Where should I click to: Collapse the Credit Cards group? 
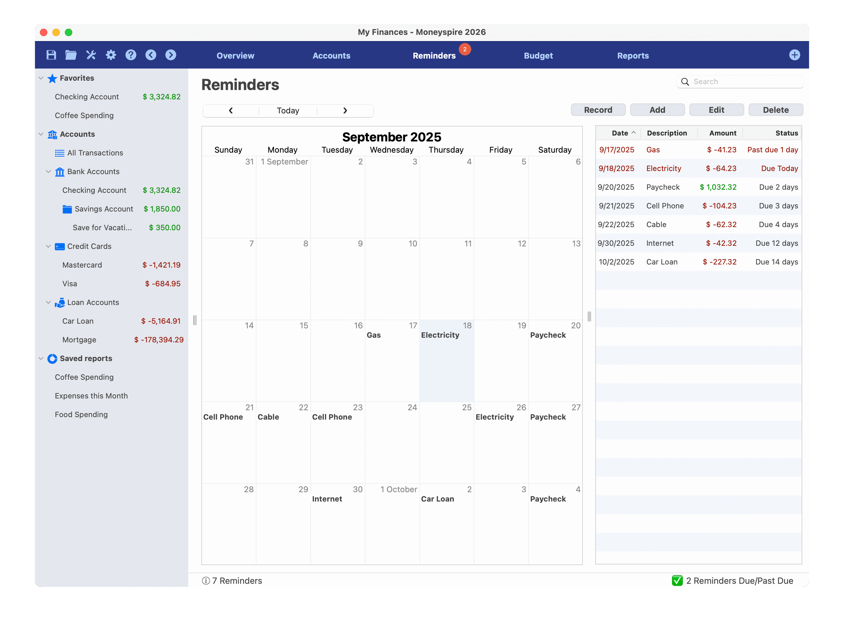(48, 246)
